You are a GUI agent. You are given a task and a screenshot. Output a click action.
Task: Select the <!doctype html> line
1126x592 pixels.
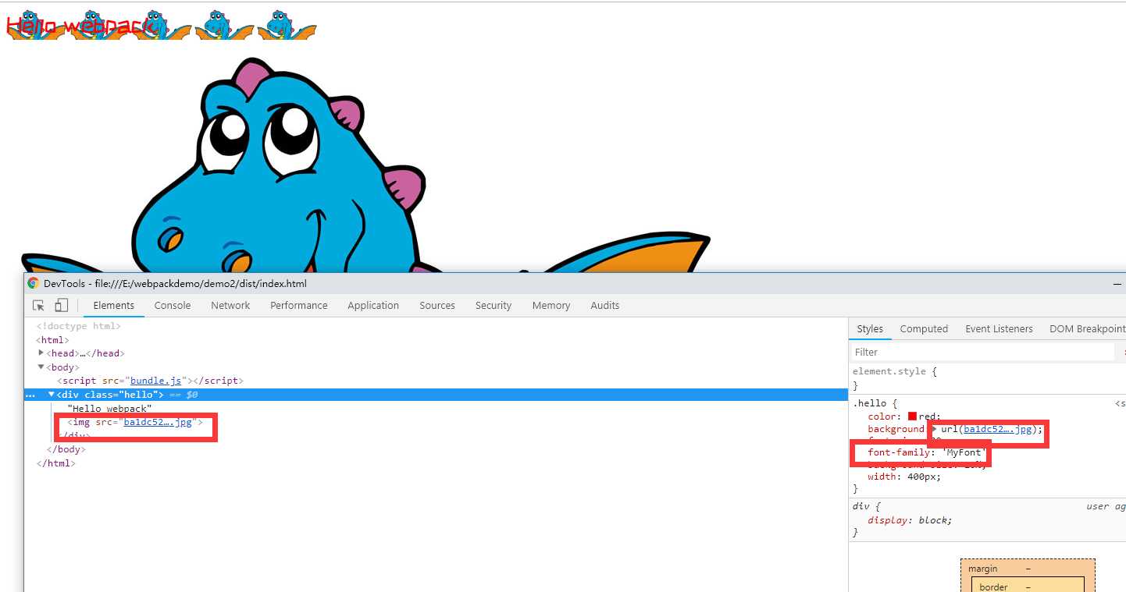pyautogui.click(x=79, y=326)
